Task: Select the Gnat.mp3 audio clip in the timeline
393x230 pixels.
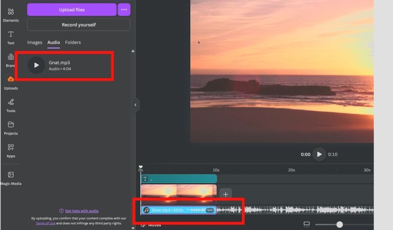Action: click(x=178, y=210)
